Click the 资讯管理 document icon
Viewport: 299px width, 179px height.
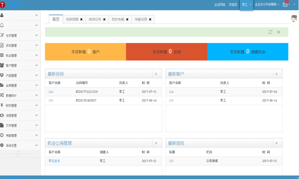(x=2, y=45)
